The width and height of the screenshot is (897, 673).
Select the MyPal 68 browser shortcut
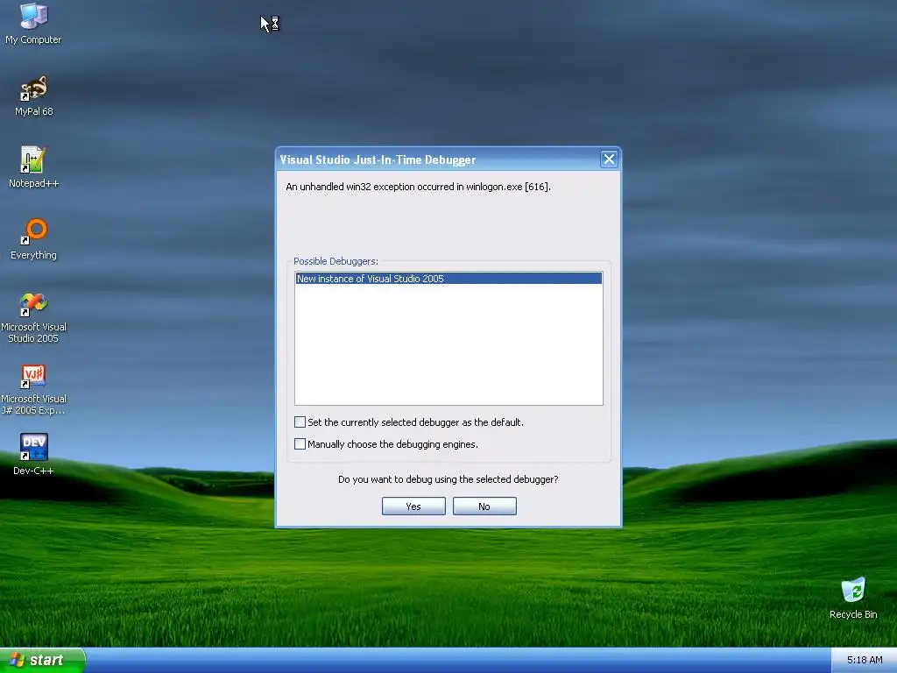[x=33, y=96]
